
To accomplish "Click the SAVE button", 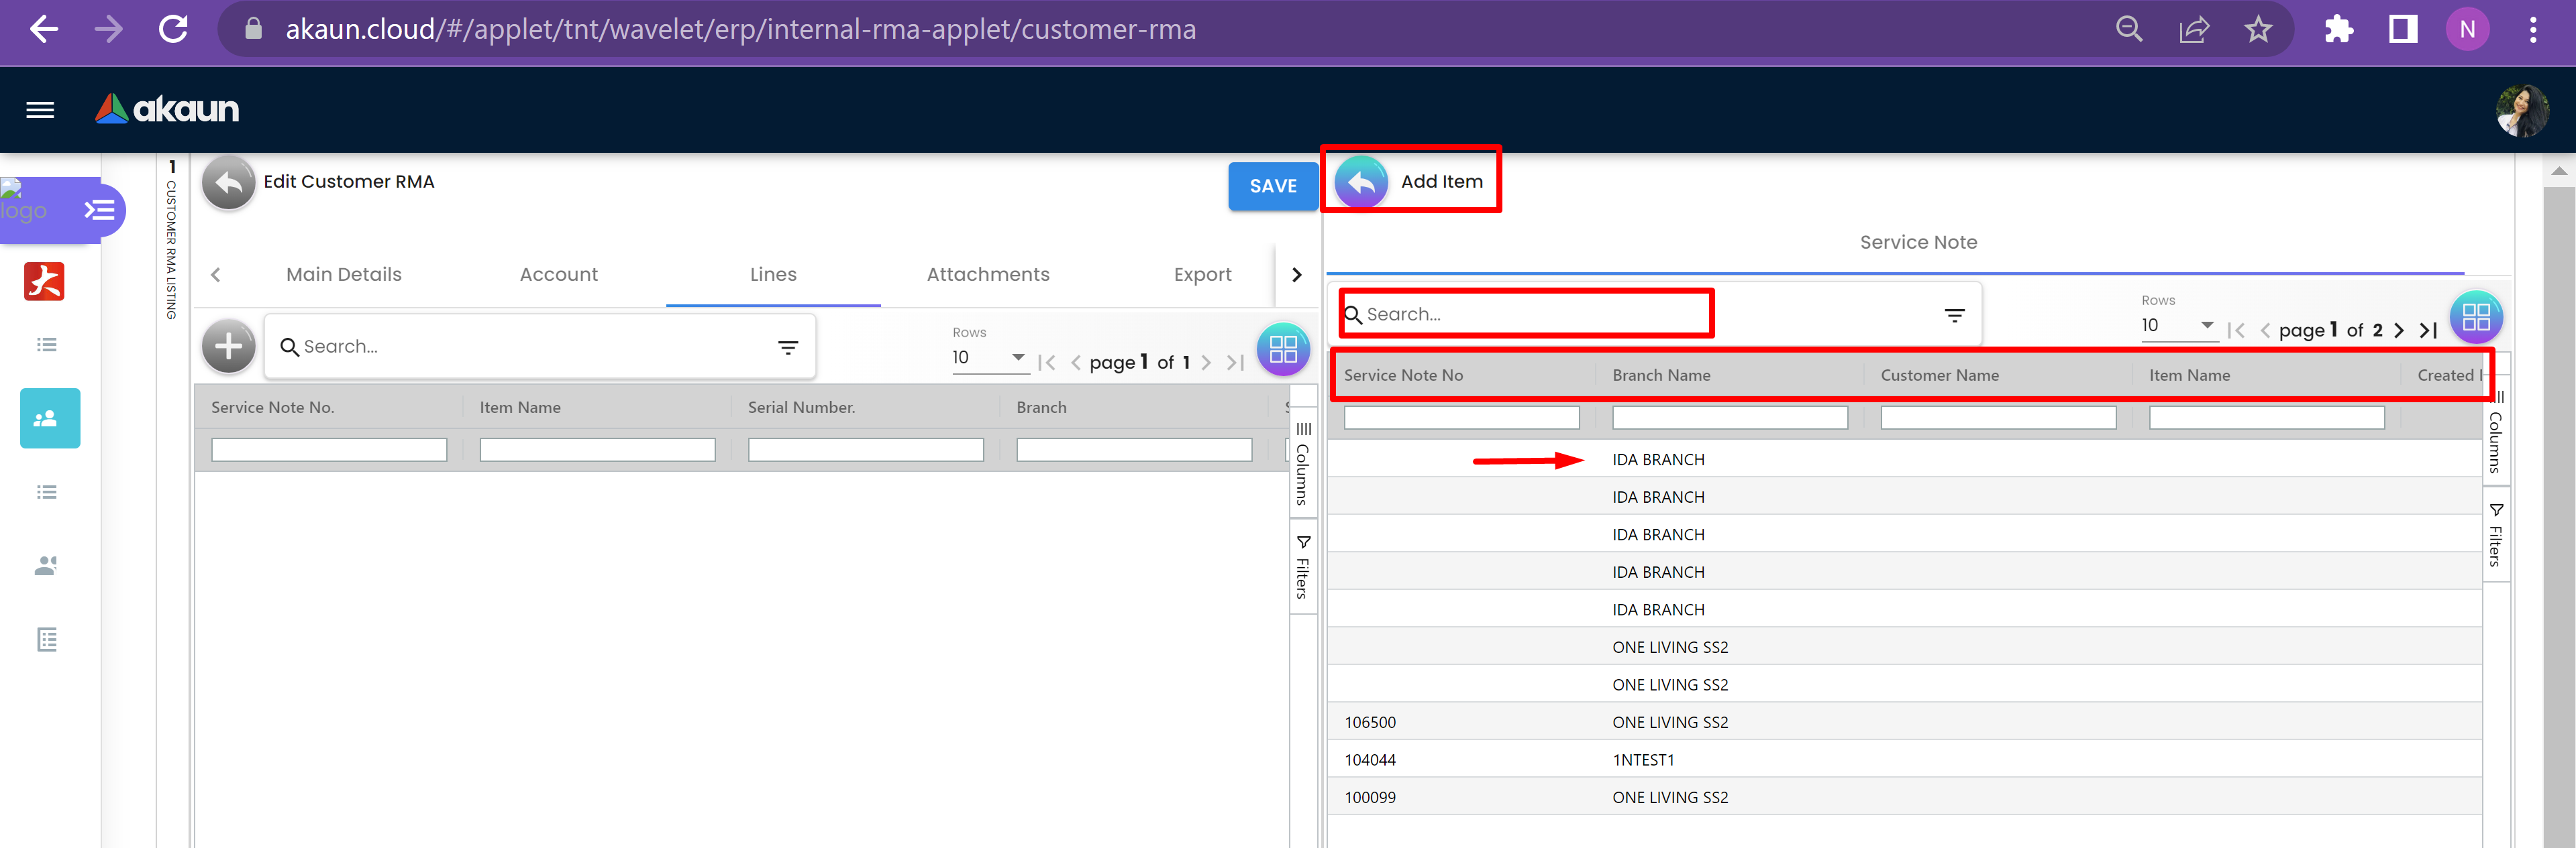I will point(1272,187).
